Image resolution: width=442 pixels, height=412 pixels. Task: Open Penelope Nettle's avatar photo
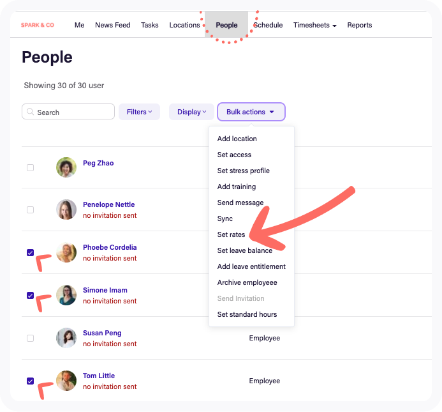(66, 210)
